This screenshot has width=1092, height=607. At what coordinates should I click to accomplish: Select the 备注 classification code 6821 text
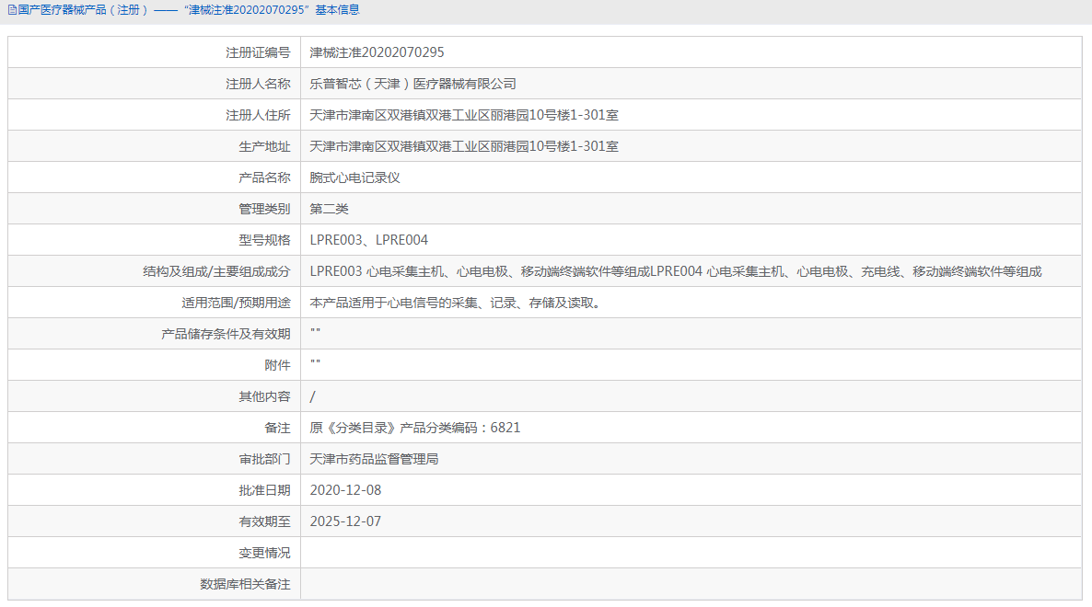[414, 427]
